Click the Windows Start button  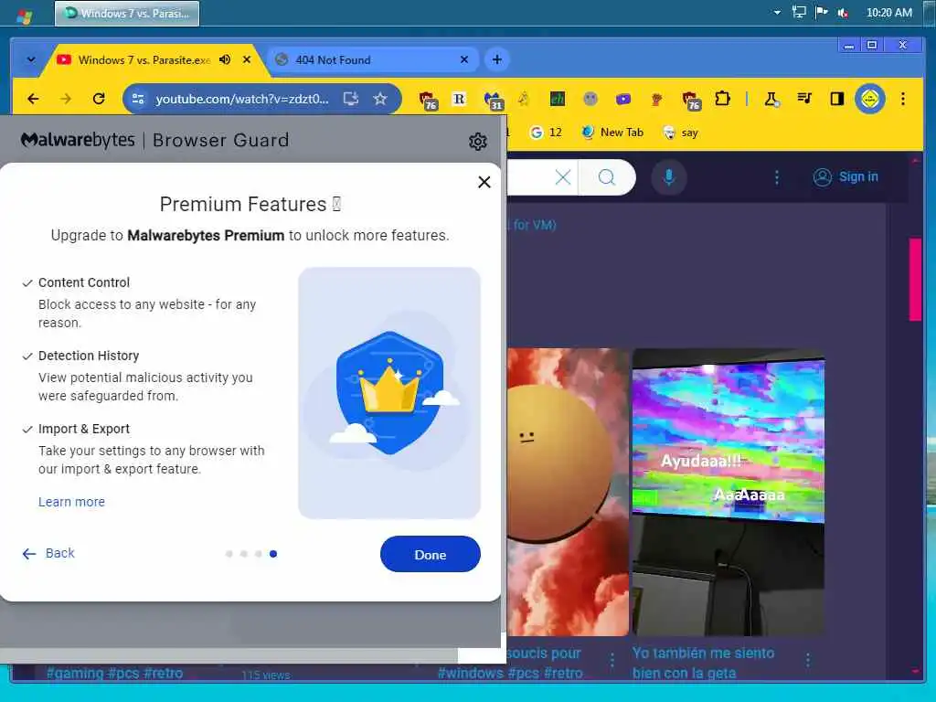tap(25, 15)
